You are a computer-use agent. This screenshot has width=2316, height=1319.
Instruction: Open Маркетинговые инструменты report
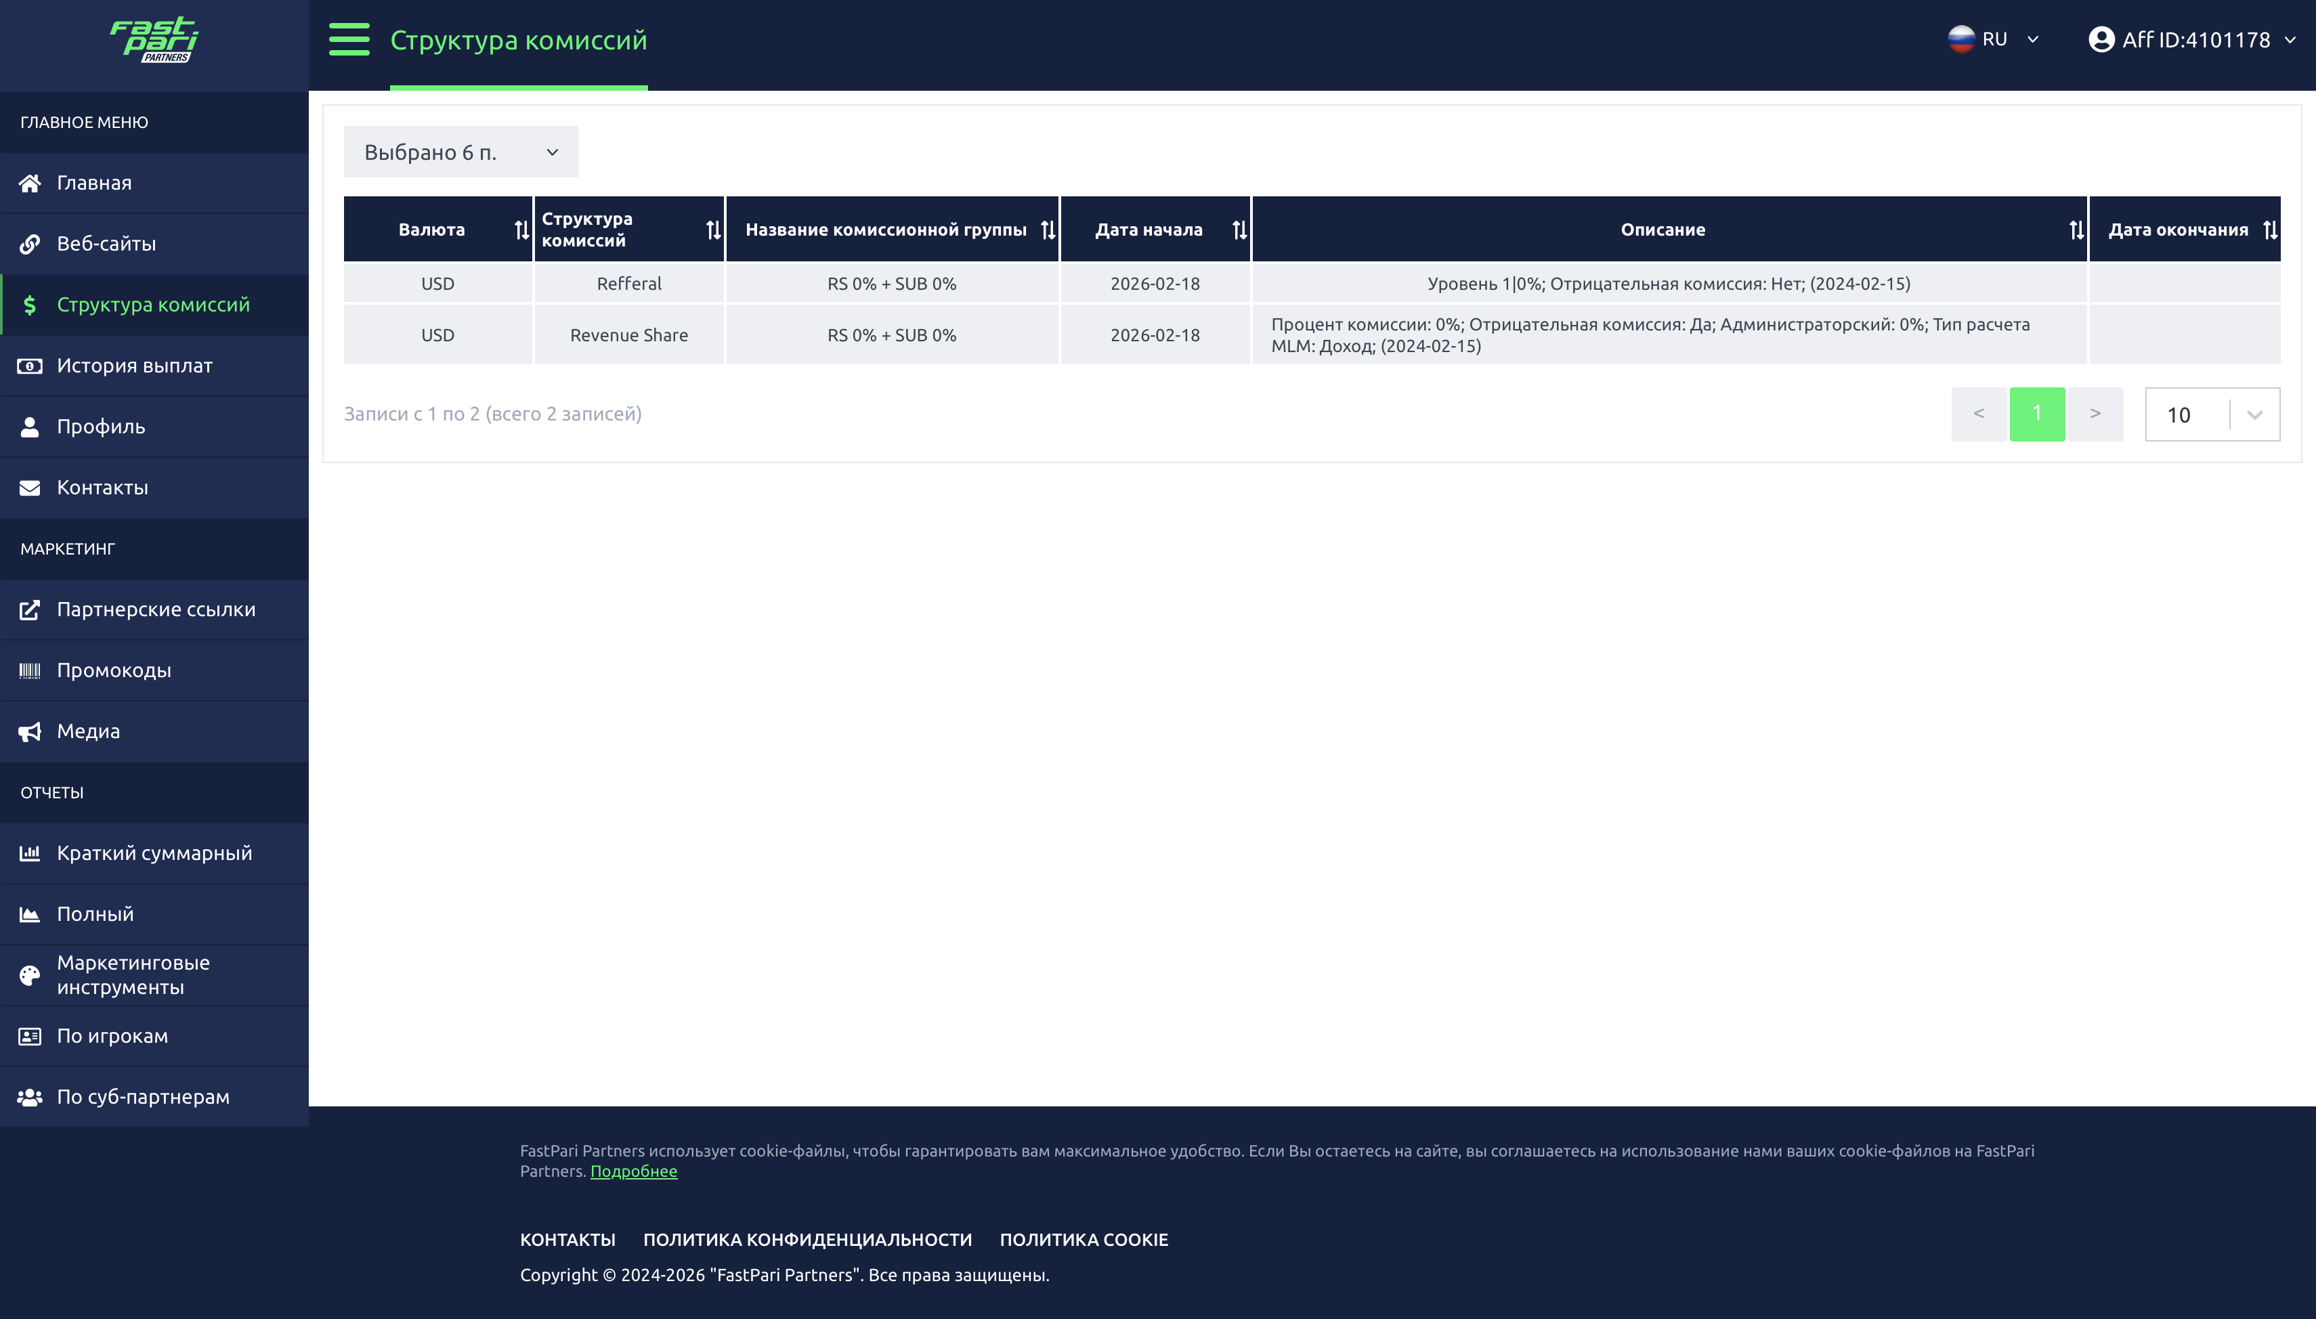pos(154,975)
